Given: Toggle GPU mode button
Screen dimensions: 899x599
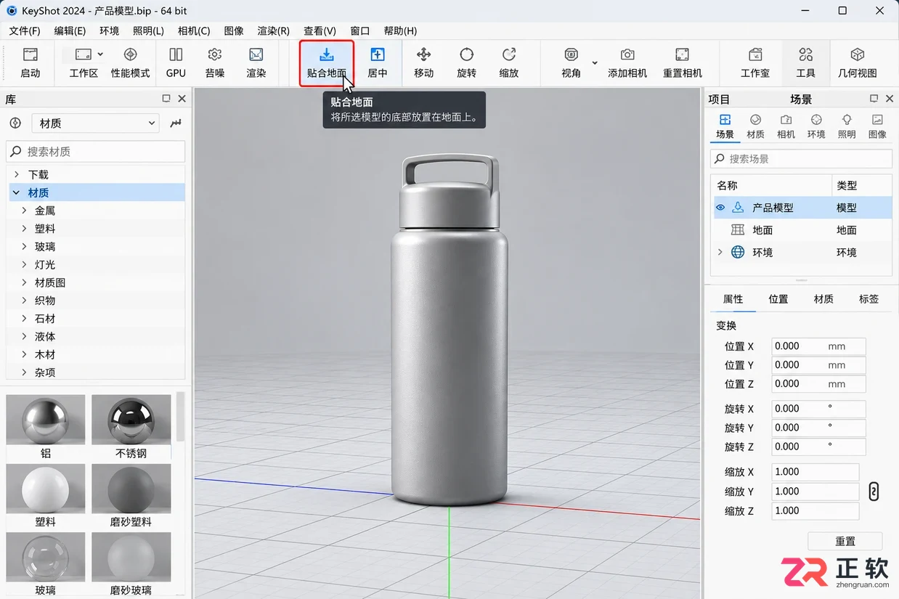Looking at the screenshot, I should pos(176,63).
